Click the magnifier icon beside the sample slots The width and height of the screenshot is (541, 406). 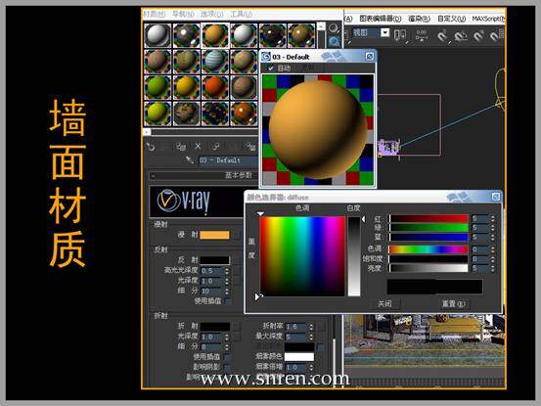click(x=334, y=42)
